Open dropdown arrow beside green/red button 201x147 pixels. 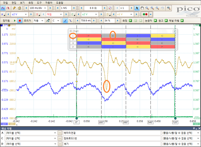click(151, 14)
